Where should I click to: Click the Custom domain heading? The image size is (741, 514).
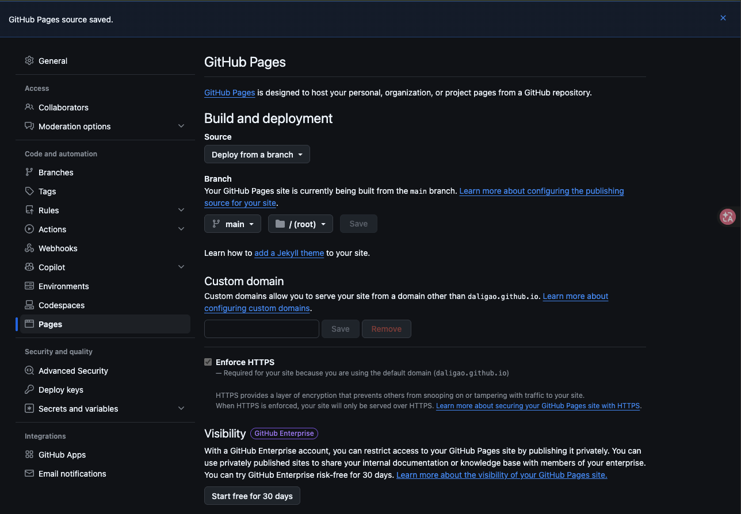244,281
